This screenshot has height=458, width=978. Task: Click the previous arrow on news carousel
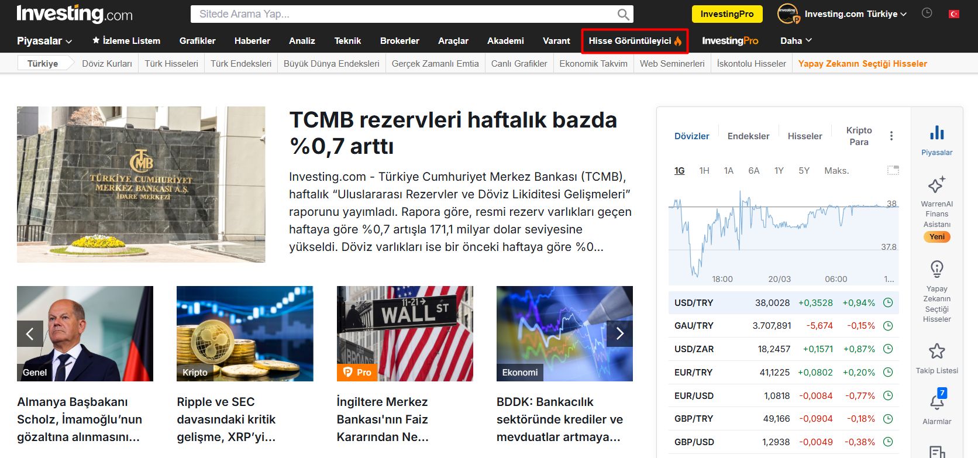(x=30, y=333)
